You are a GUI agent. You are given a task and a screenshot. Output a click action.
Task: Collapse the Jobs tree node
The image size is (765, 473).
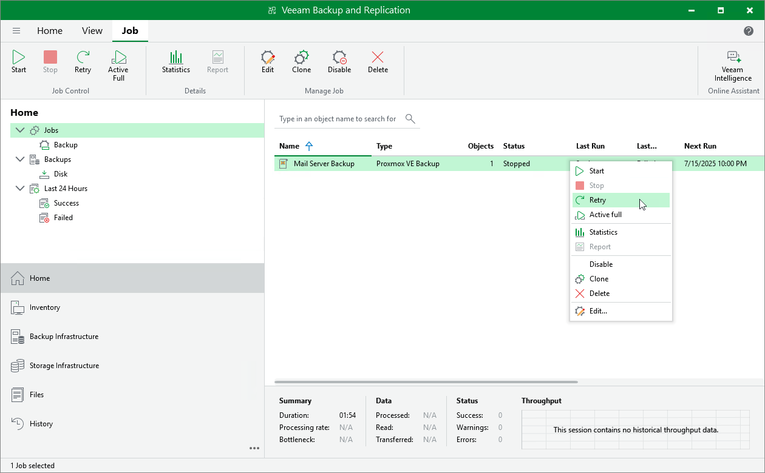click(20, 130)
